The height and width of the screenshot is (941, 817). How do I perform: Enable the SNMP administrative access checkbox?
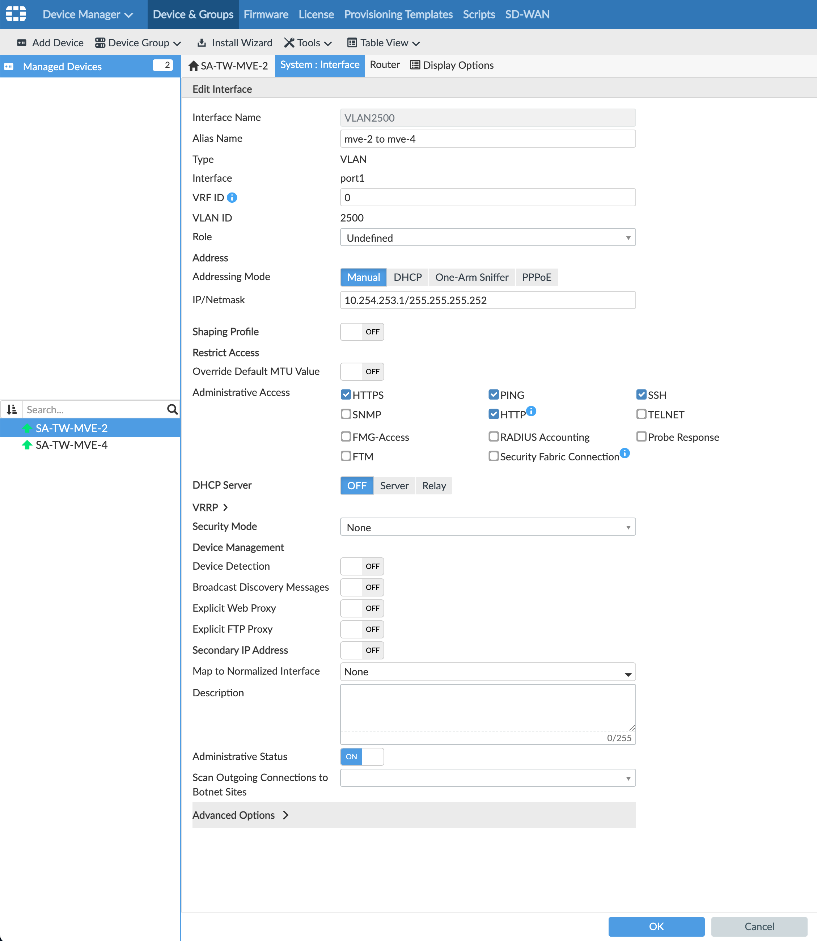click(x=346, y=414)
